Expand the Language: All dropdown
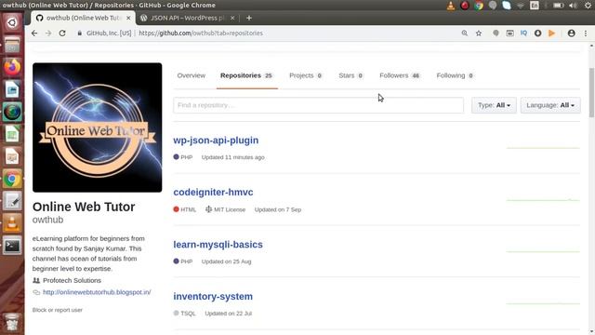Image resolution: width=595 pixels, height=335 pixels. 550,105
